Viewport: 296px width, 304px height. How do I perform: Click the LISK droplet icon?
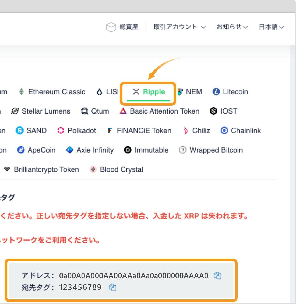click(x=99, y=92)
